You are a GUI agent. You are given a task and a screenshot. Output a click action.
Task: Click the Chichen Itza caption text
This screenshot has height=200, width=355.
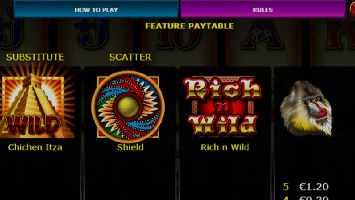35,147
